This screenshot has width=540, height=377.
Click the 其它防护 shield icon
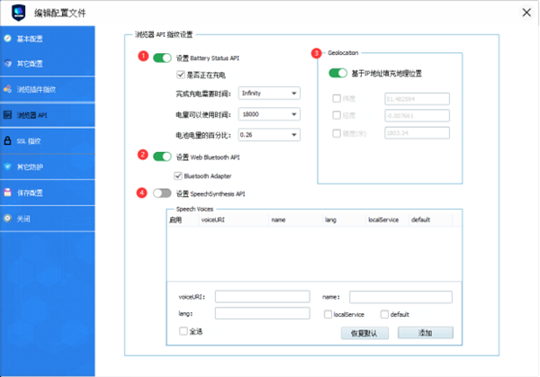pyautogui.click(x=8, y=167)
